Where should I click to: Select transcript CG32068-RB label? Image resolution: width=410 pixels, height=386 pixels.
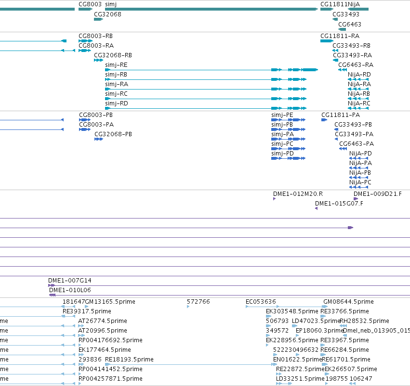tap(113, 55)
